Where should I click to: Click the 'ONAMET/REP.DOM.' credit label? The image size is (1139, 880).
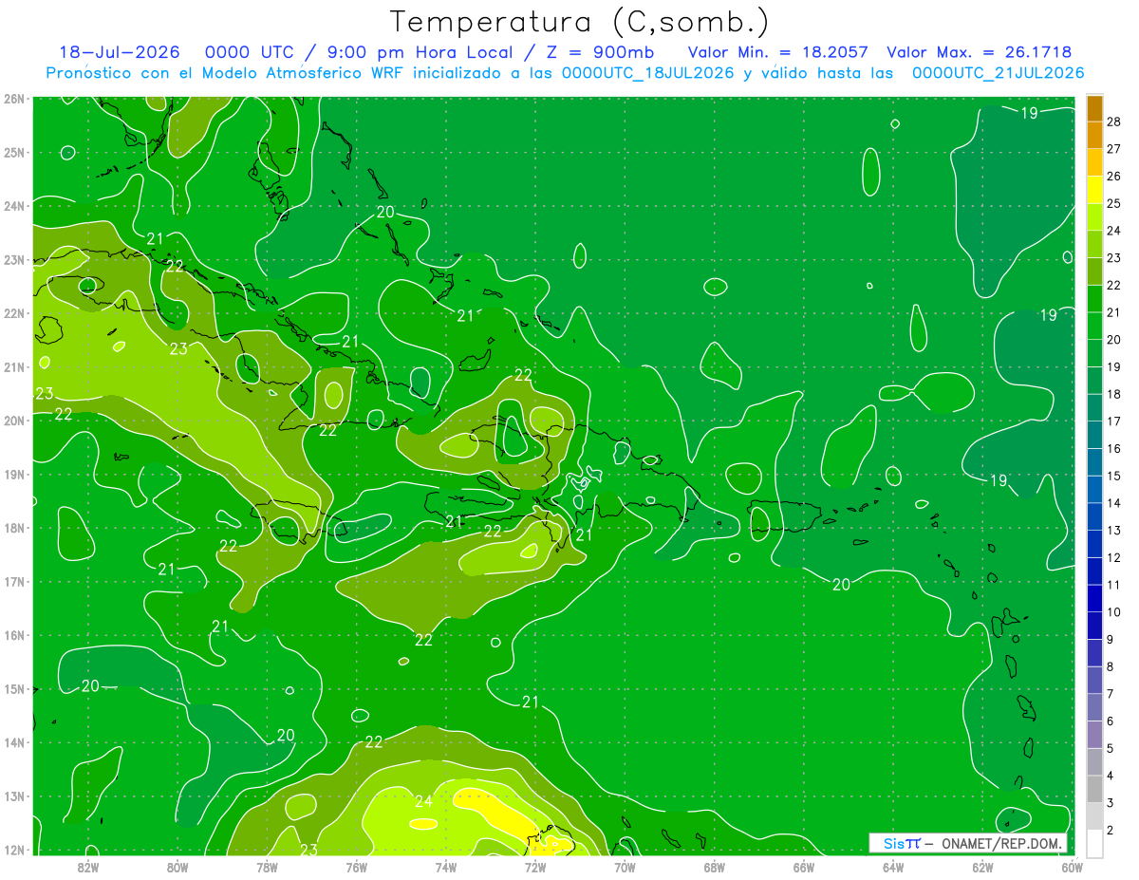[x=1002, y=843]
